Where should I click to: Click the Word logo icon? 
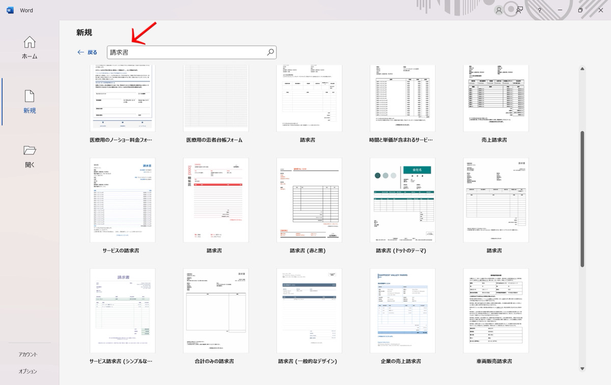(10, 10)
